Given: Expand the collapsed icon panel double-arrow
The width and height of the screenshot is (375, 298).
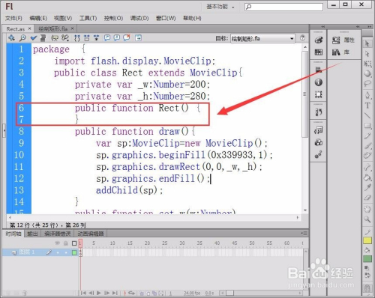Looking at the screenshot, I should point(323,26).
